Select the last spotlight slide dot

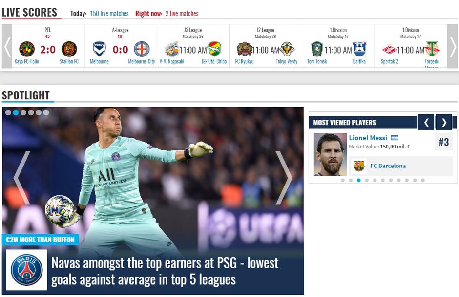[x=46, y=112]
